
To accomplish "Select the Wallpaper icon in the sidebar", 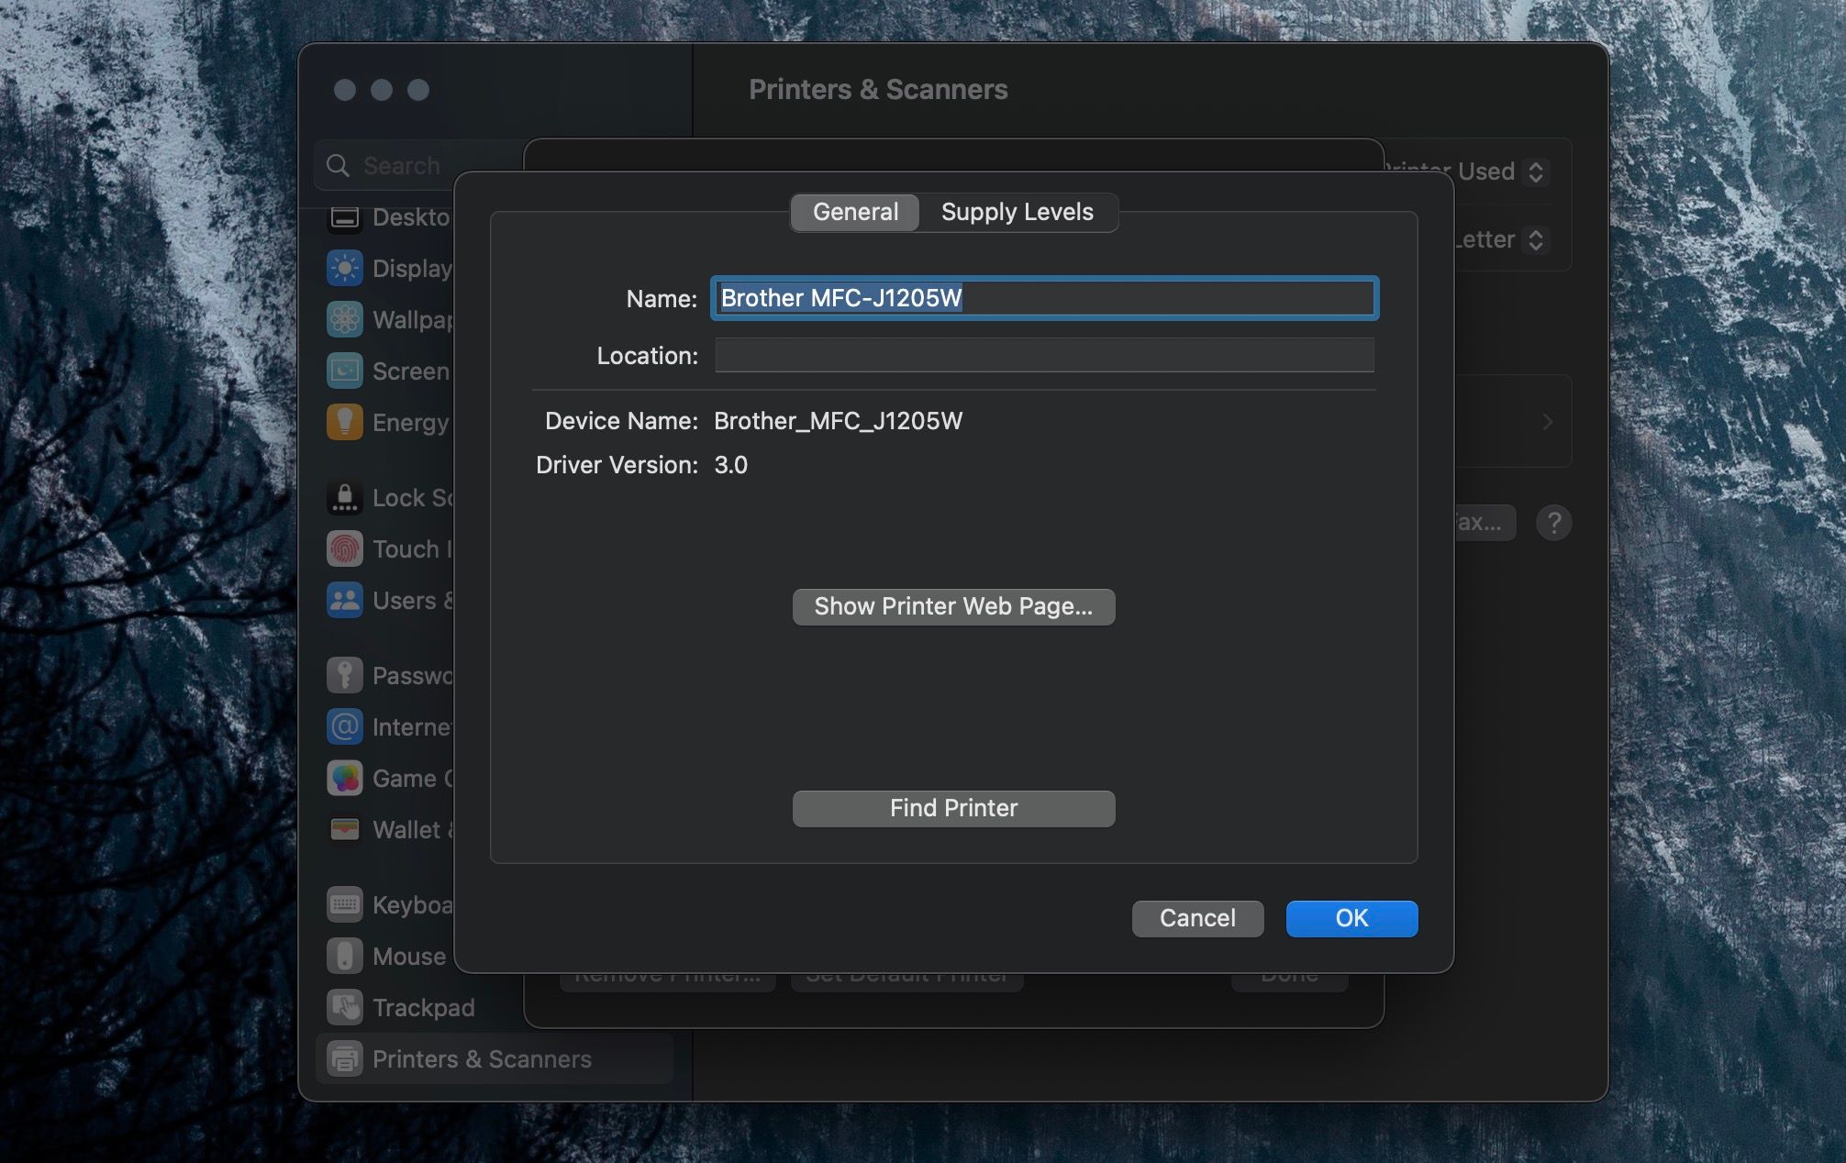I will coord(345,319).
